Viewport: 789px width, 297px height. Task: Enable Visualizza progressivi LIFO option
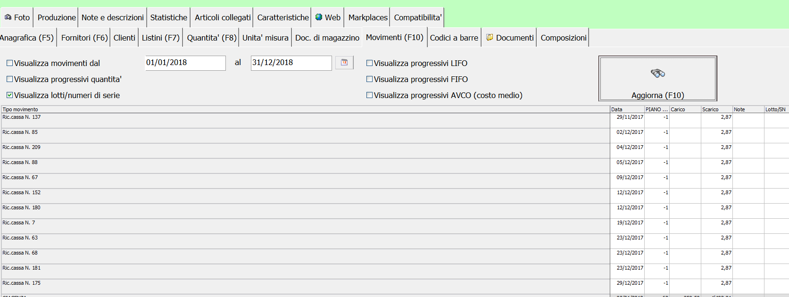[x=370, y=63]
